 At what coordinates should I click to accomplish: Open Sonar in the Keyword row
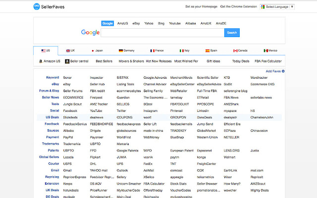67,78
